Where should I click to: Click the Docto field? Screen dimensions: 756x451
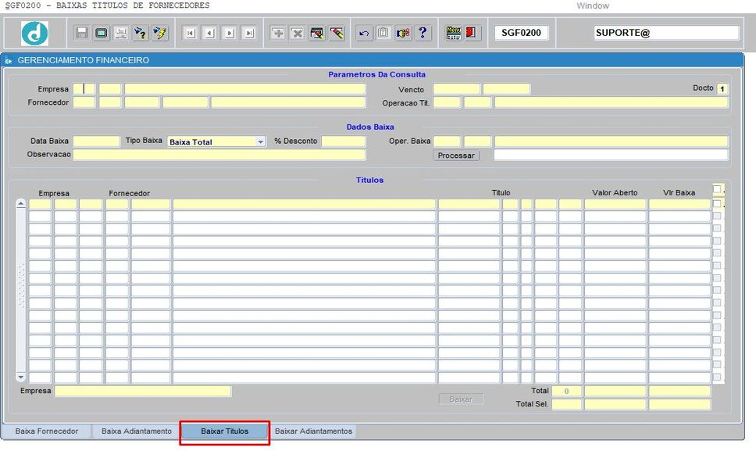click(722, 89)
